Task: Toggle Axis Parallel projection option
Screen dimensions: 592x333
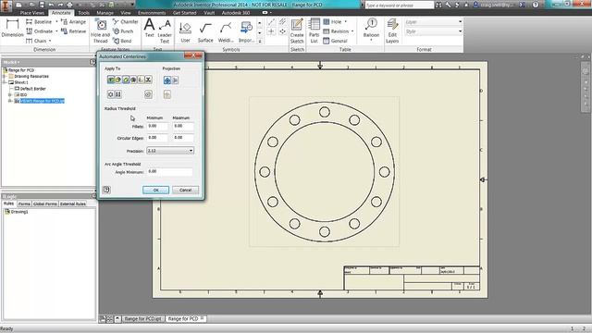Action: click(175, 80)
